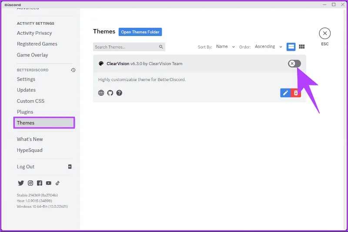
Task: Open the ClearVision GitHub icon
Action: click(x=110, y=93)
